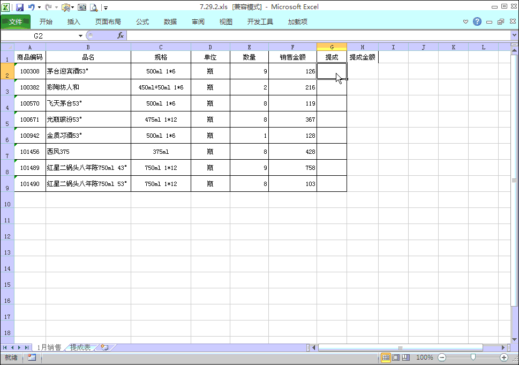
Task: Switch to Page Layout view
Action: [x=396, y=357]
